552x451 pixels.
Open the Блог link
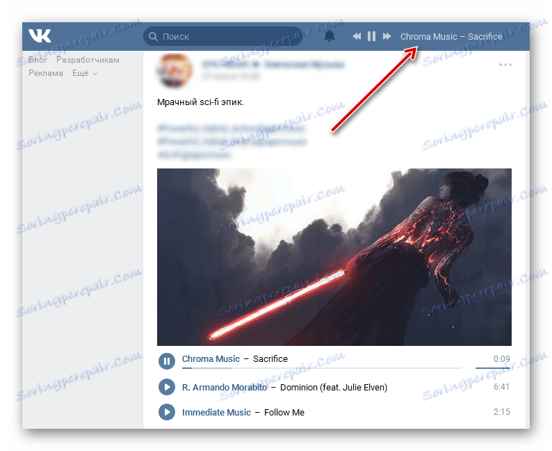point(38,60)
